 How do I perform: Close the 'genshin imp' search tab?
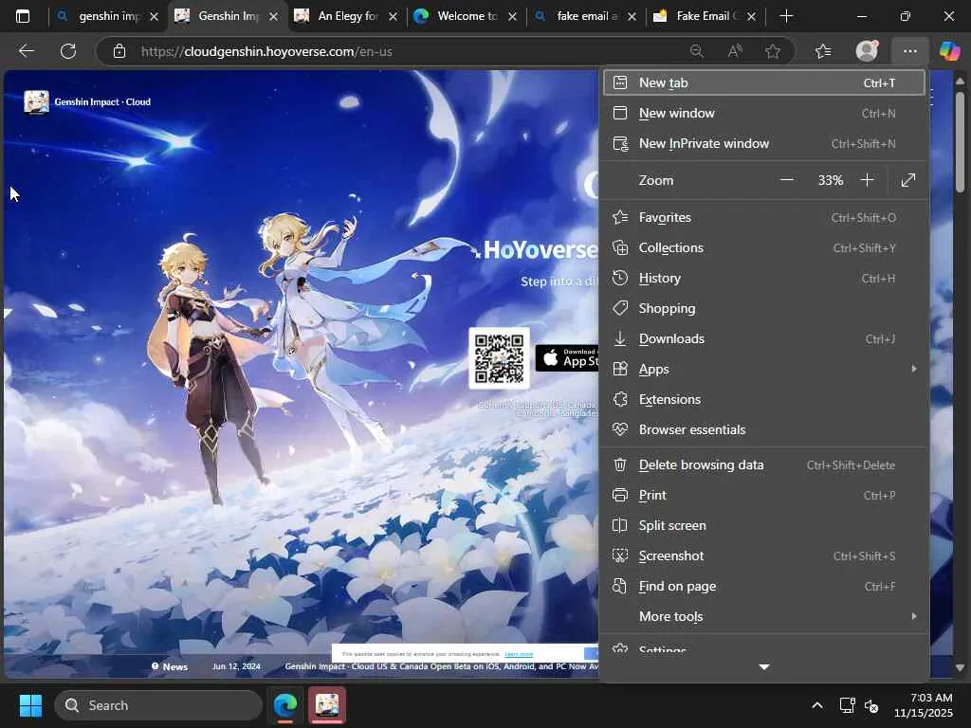pos(155,17)
